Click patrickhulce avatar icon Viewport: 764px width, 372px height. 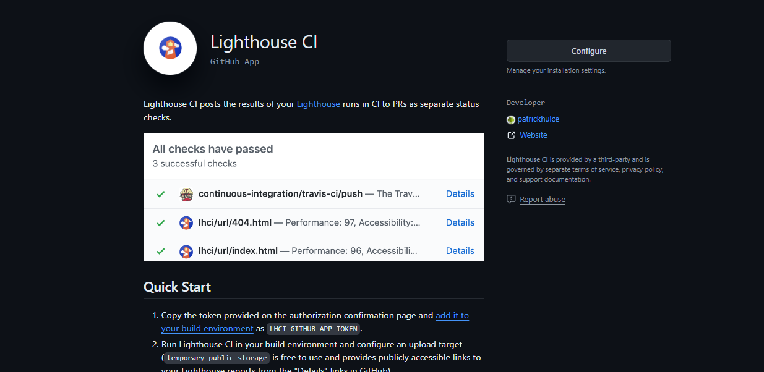[511, 119]
